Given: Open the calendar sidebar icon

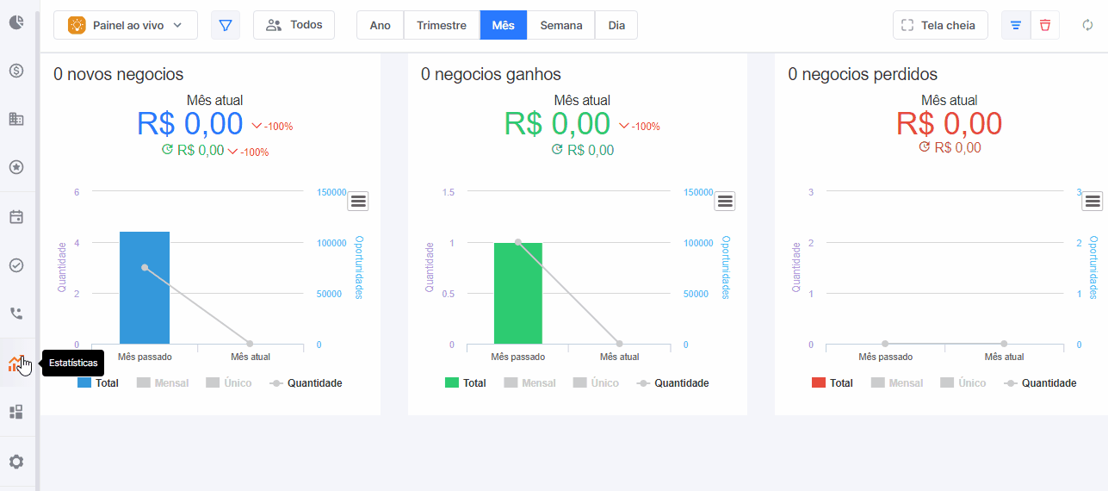Looking at the screenshot, I should pyautogui.click(x=15, y=217).
